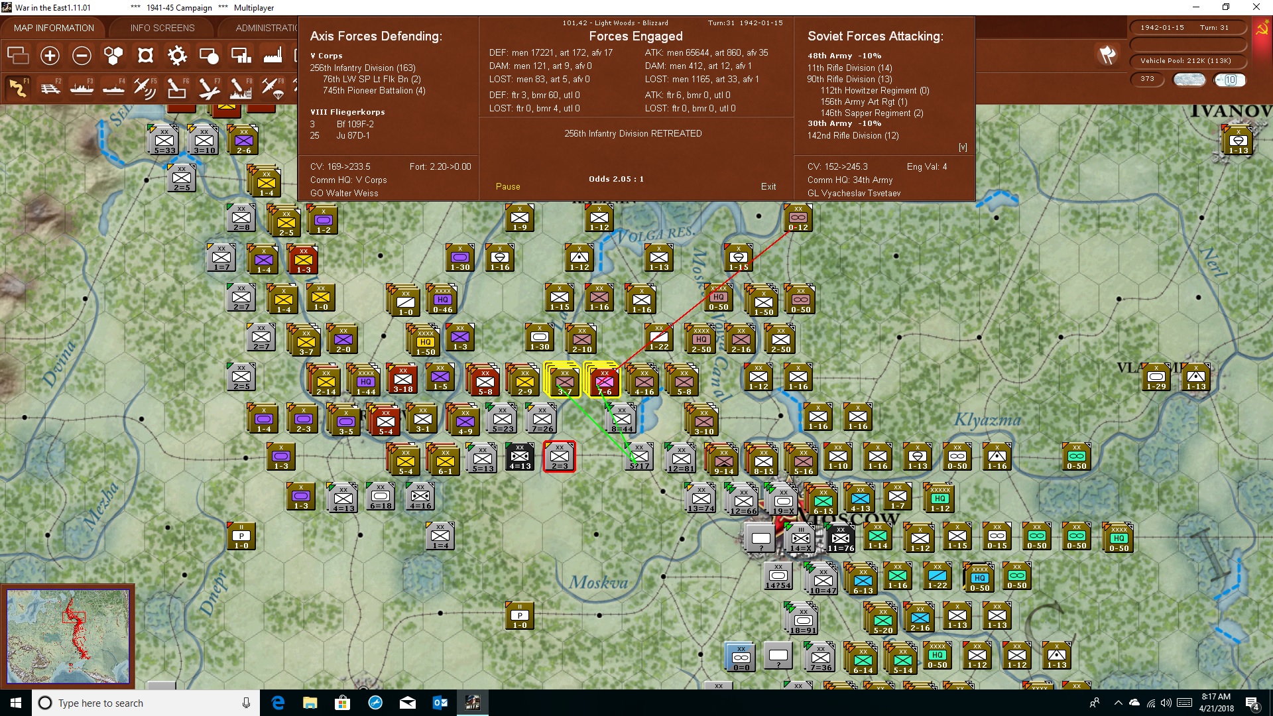Select F5 air recon mode icon

click(145, 88)
